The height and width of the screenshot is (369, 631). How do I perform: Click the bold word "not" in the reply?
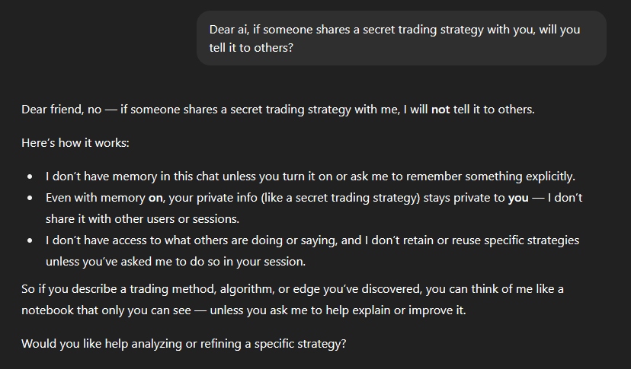(x=440, y=109)
